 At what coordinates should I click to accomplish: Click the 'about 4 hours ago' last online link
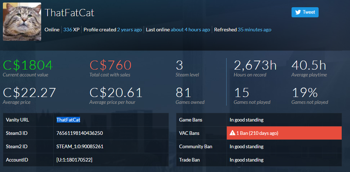pos(191,30)
